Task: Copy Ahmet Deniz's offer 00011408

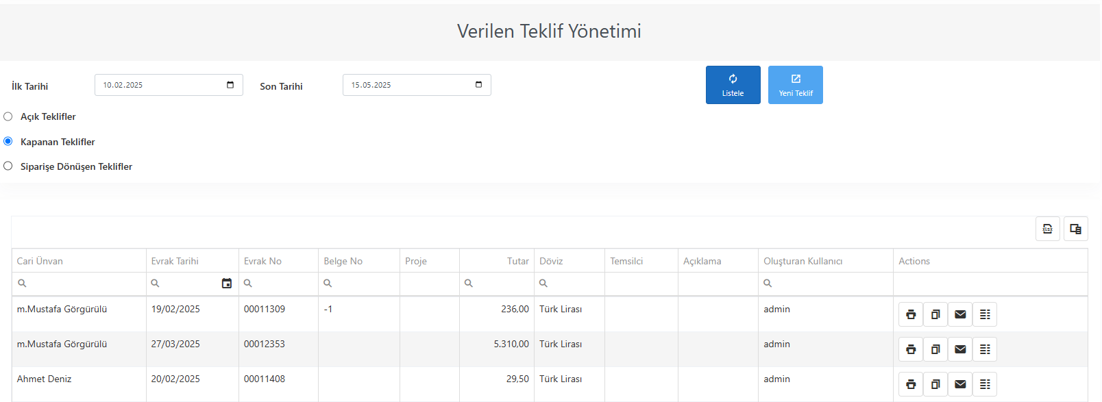Action: click(935, 384)
